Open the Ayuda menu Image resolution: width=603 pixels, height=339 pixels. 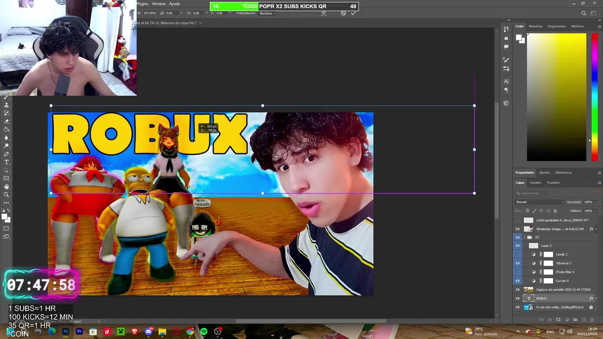click(x=174, y=4)
